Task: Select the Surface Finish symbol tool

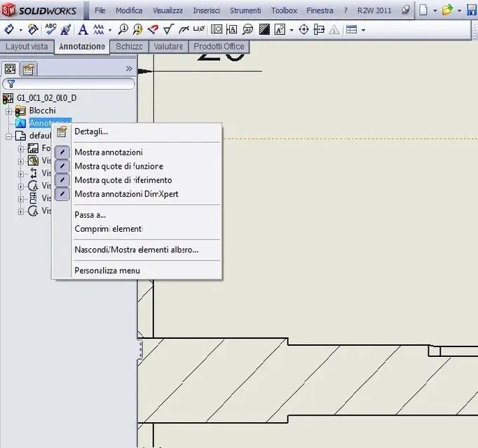Action: pos(168,29)
